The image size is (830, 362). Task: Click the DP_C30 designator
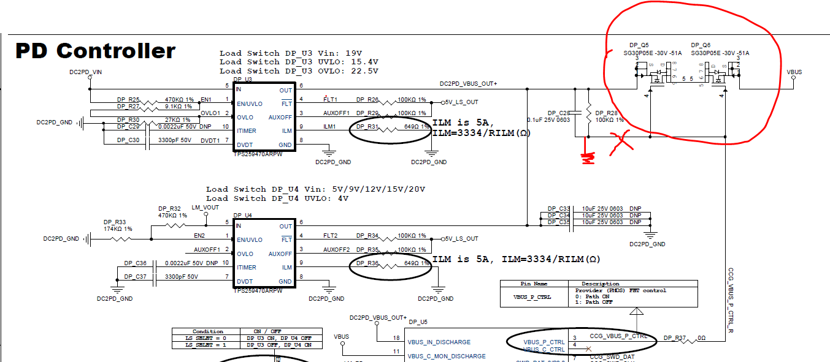coord(129,140)
